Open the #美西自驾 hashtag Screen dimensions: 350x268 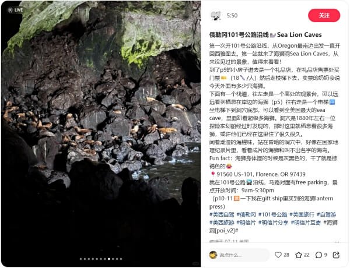tap(222, 214)
